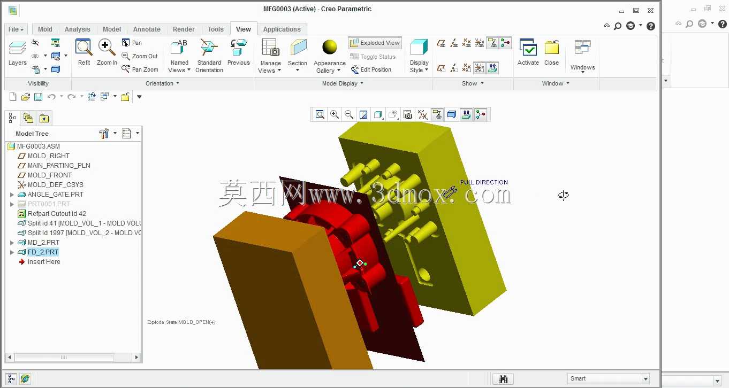Open the Folder Browser navigator tab
This screenshot has height=388, width=729.
pyautogui.click(x=28, y=118)
